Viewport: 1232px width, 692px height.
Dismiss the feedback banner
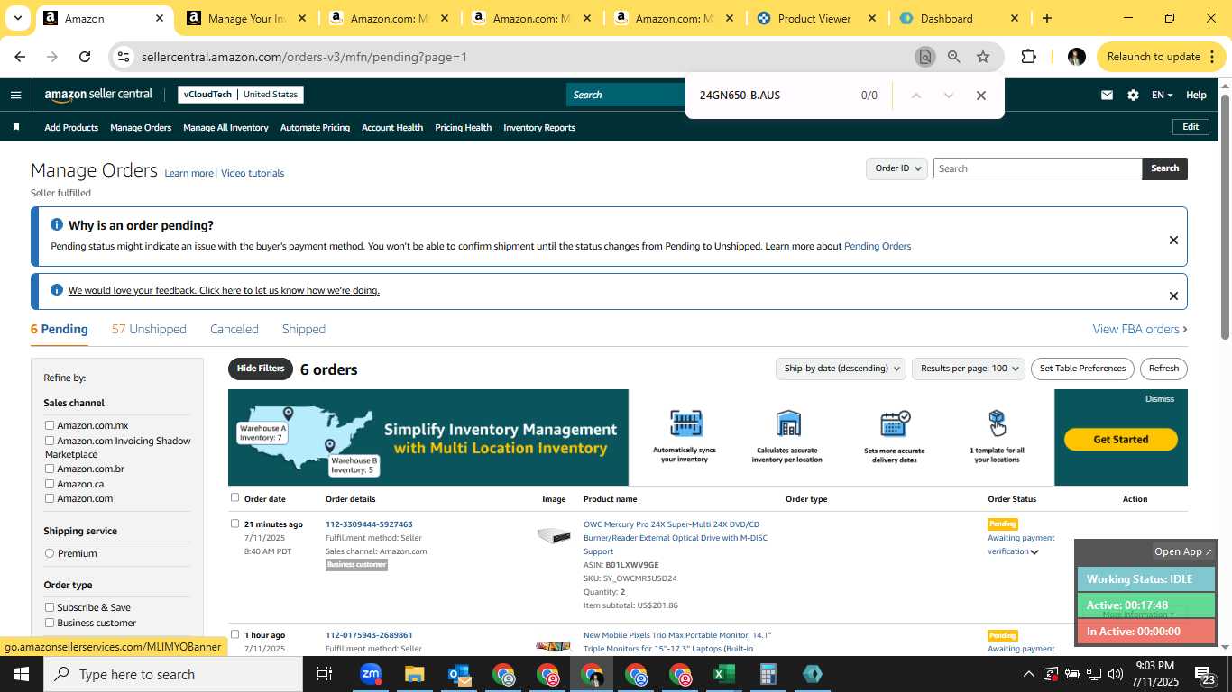(1173, 296)
